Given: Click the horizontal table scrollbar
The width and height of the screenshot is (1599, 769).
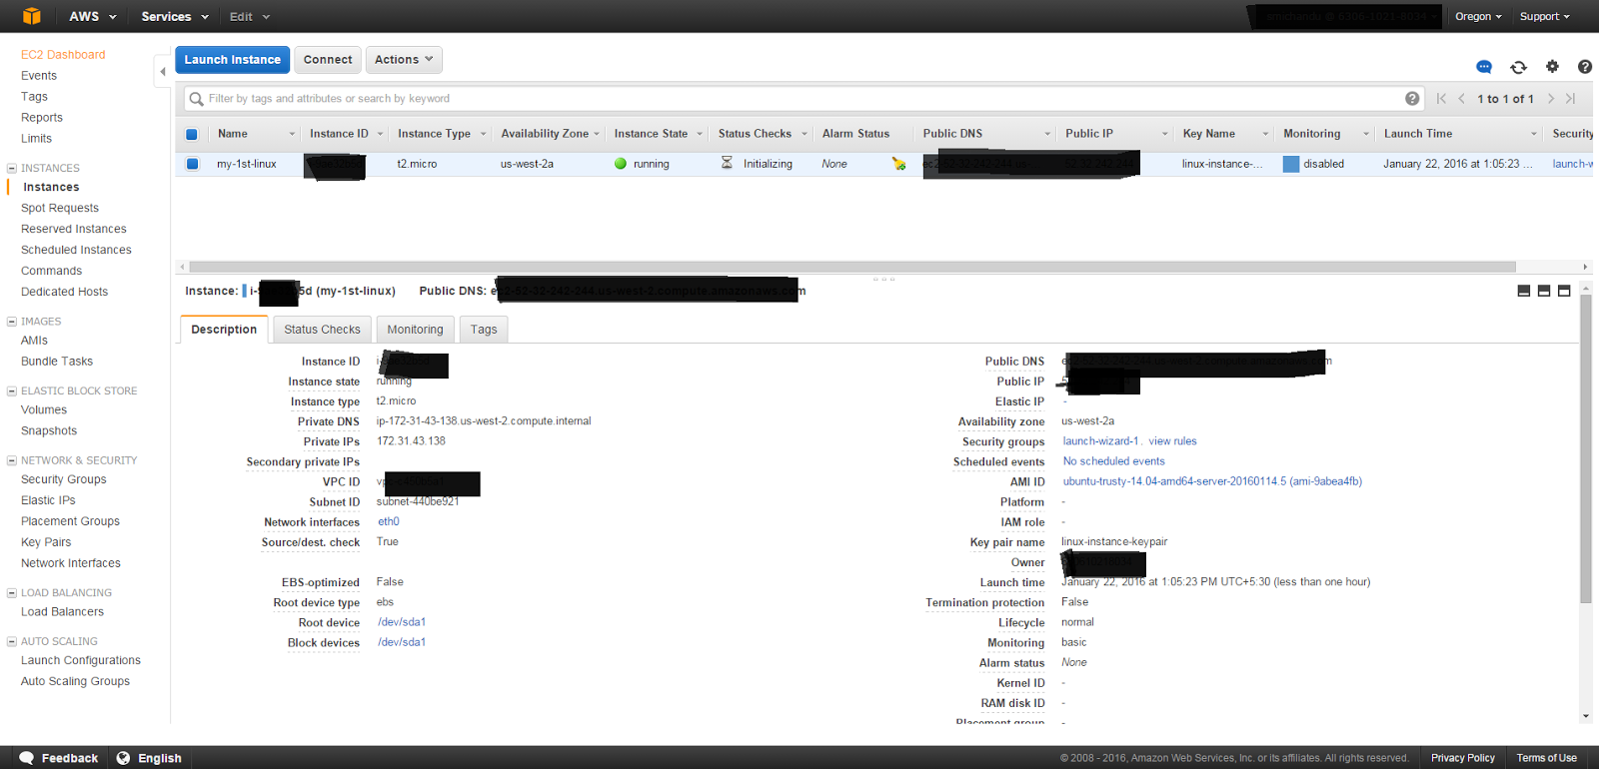Looking at the screenshot, I should 852,267.
